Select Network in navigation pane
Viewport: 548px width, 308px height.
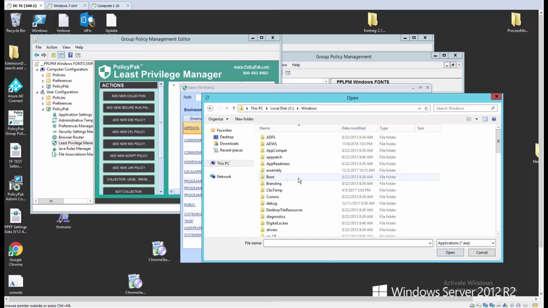pyautogui.click(x=223, y=177)
